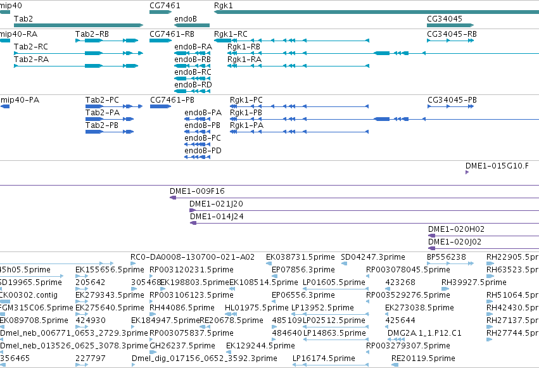Select the DME1-020H02 clone label
539x368 pixels.
[456, 229]
